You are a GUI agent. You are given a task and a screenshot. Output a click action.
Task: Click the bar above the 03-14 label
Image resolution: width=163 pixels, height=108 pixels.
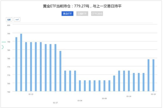pyautogui.click(x=129, y=81)
